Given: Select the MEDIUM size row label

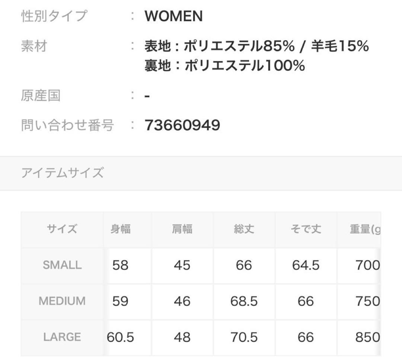Looking at the screenshot, I should click(62, 301).
